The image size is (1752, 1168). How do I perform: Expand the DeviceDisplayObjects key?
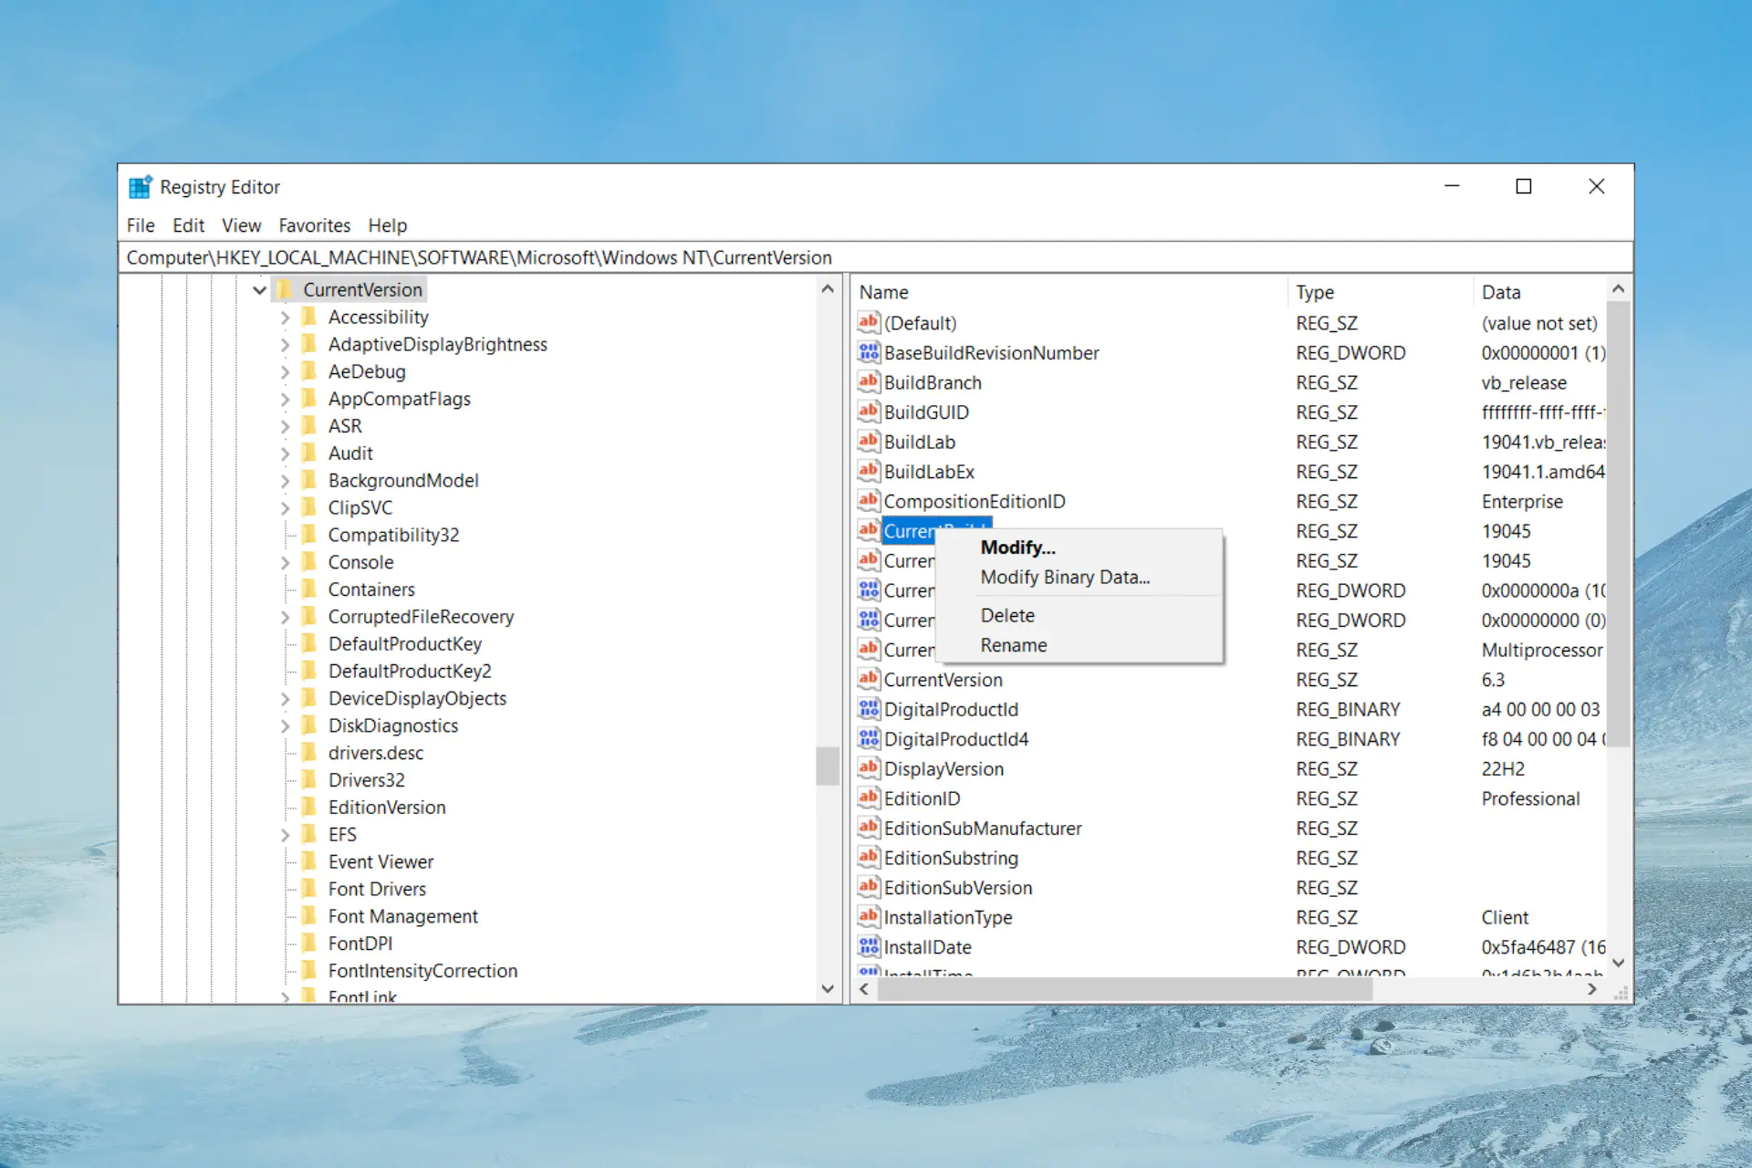point(285,699)
